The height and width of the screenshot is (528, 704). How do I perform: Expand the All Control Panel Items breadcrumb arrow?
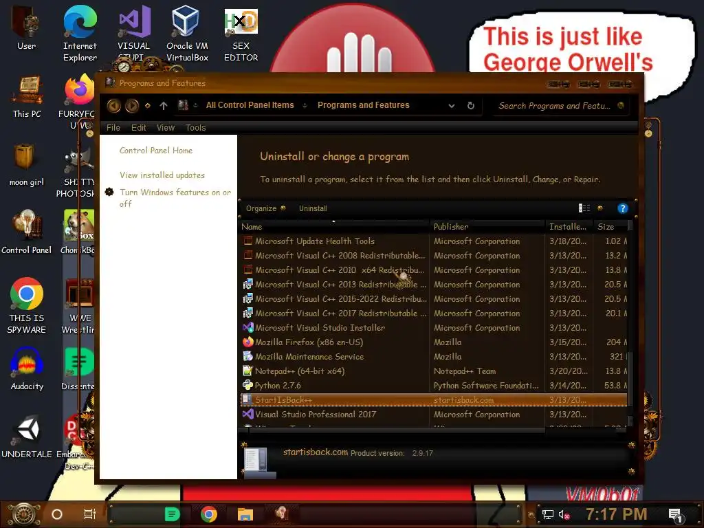(305, 105)
